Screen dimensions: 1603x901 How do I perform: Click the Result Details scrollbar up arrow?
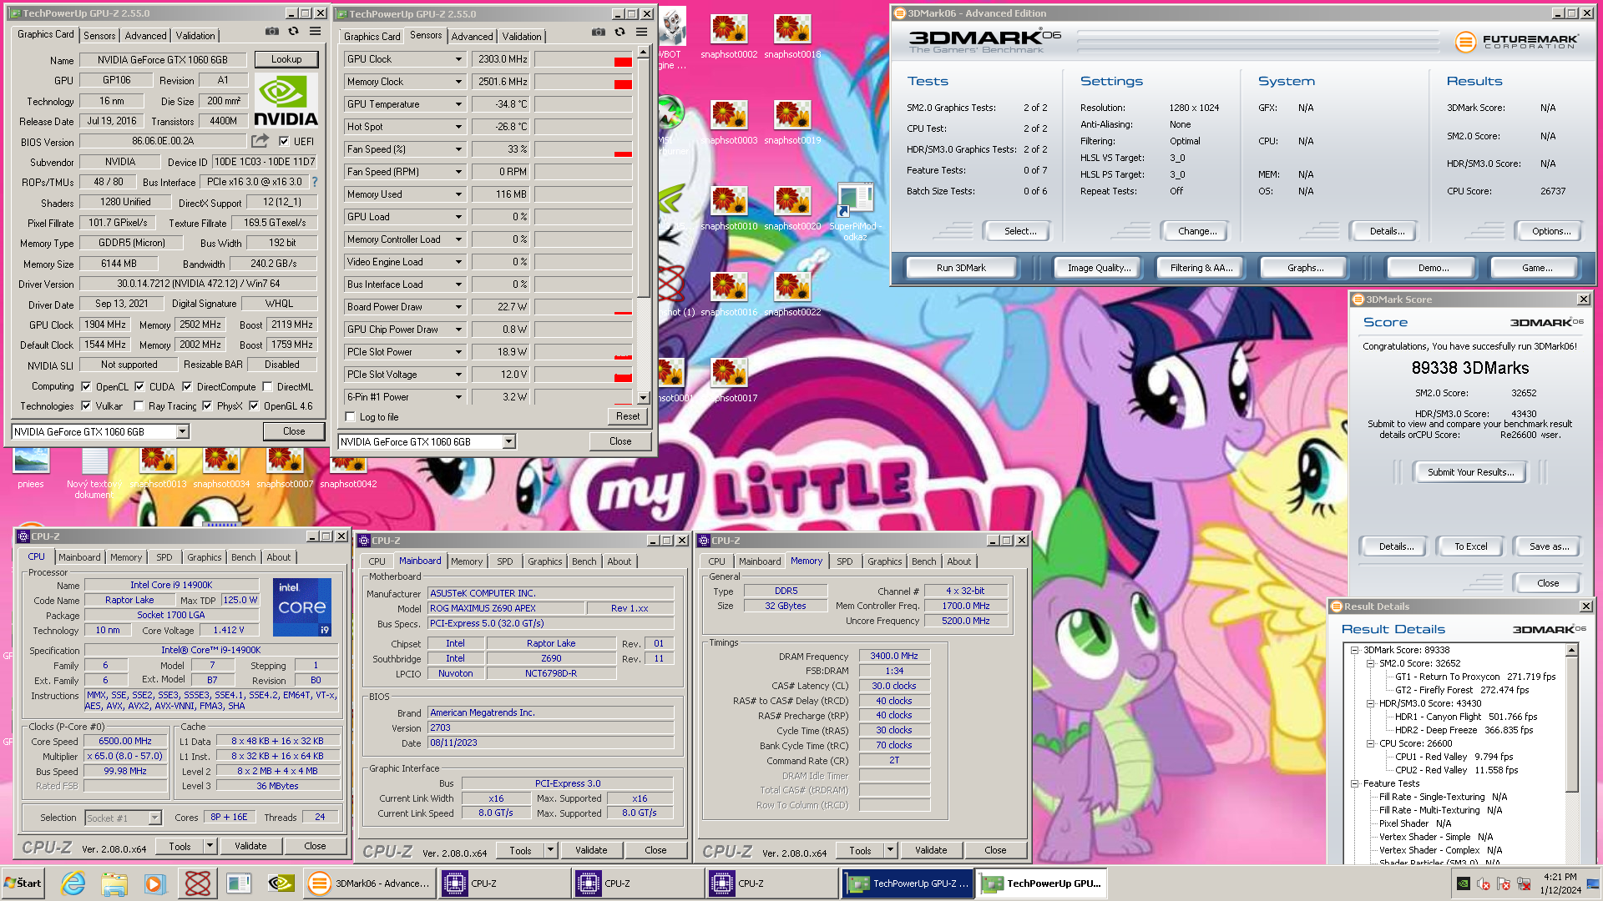(x=1572, y=650)
